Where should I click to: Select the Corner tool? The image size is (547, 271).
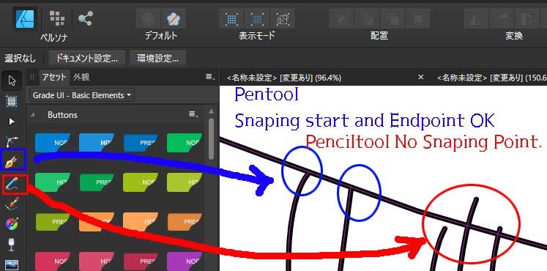[12, 141]
